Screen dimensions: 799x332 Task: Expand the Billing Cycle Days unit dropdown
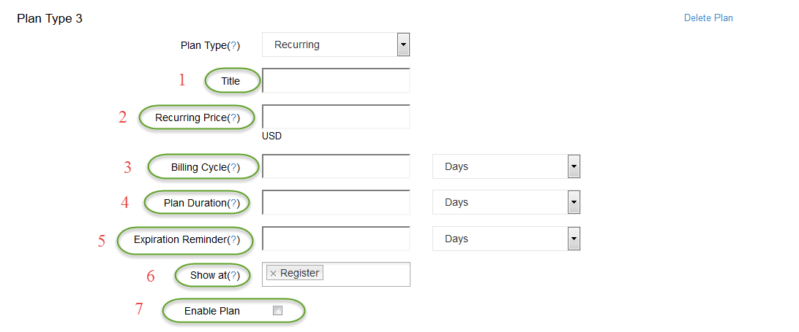[x=506, y=166]
